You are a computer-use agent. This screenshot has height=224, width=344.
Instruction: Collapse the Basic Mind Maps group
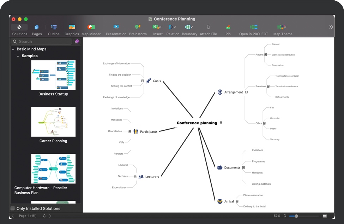click(x=13, y=49)
